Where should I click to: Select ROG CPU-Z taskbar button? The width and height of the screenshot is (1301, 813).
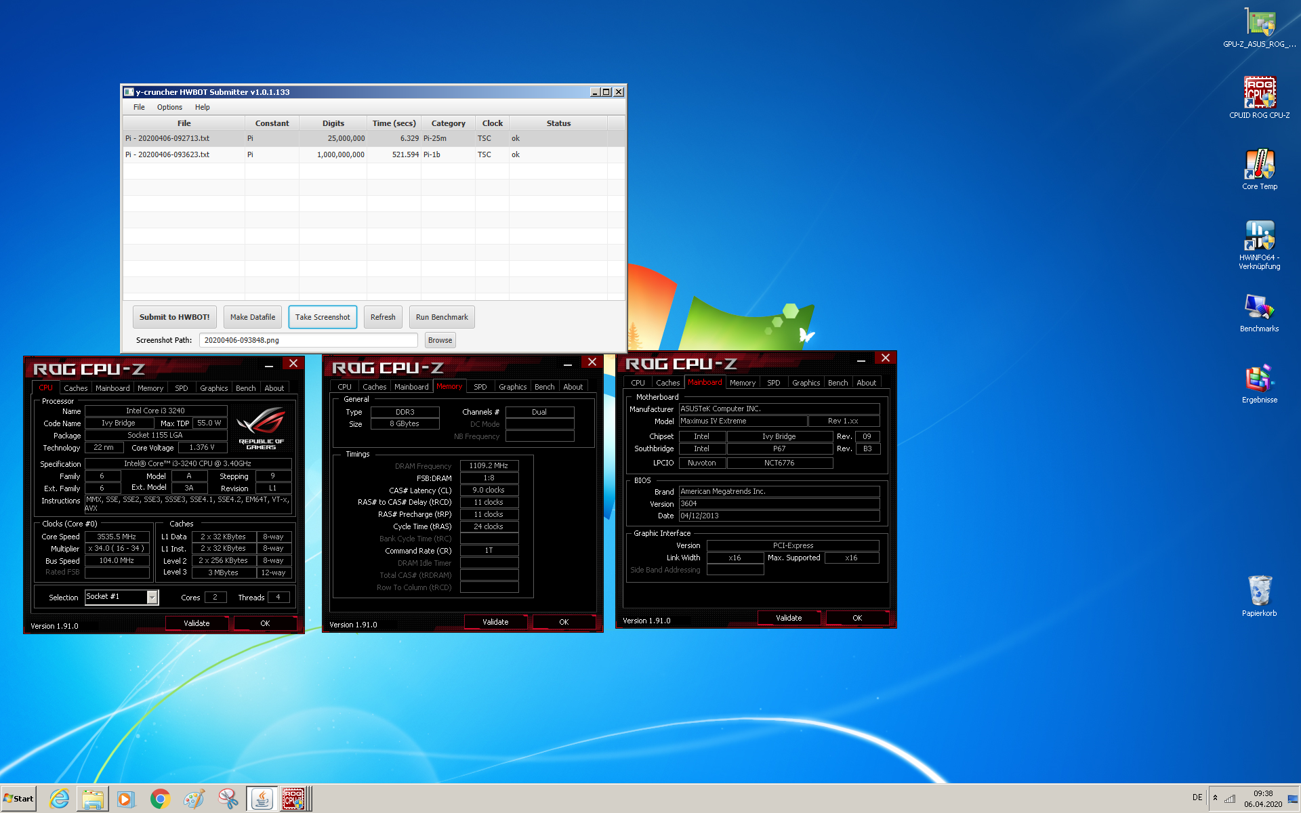pos(295,799)
